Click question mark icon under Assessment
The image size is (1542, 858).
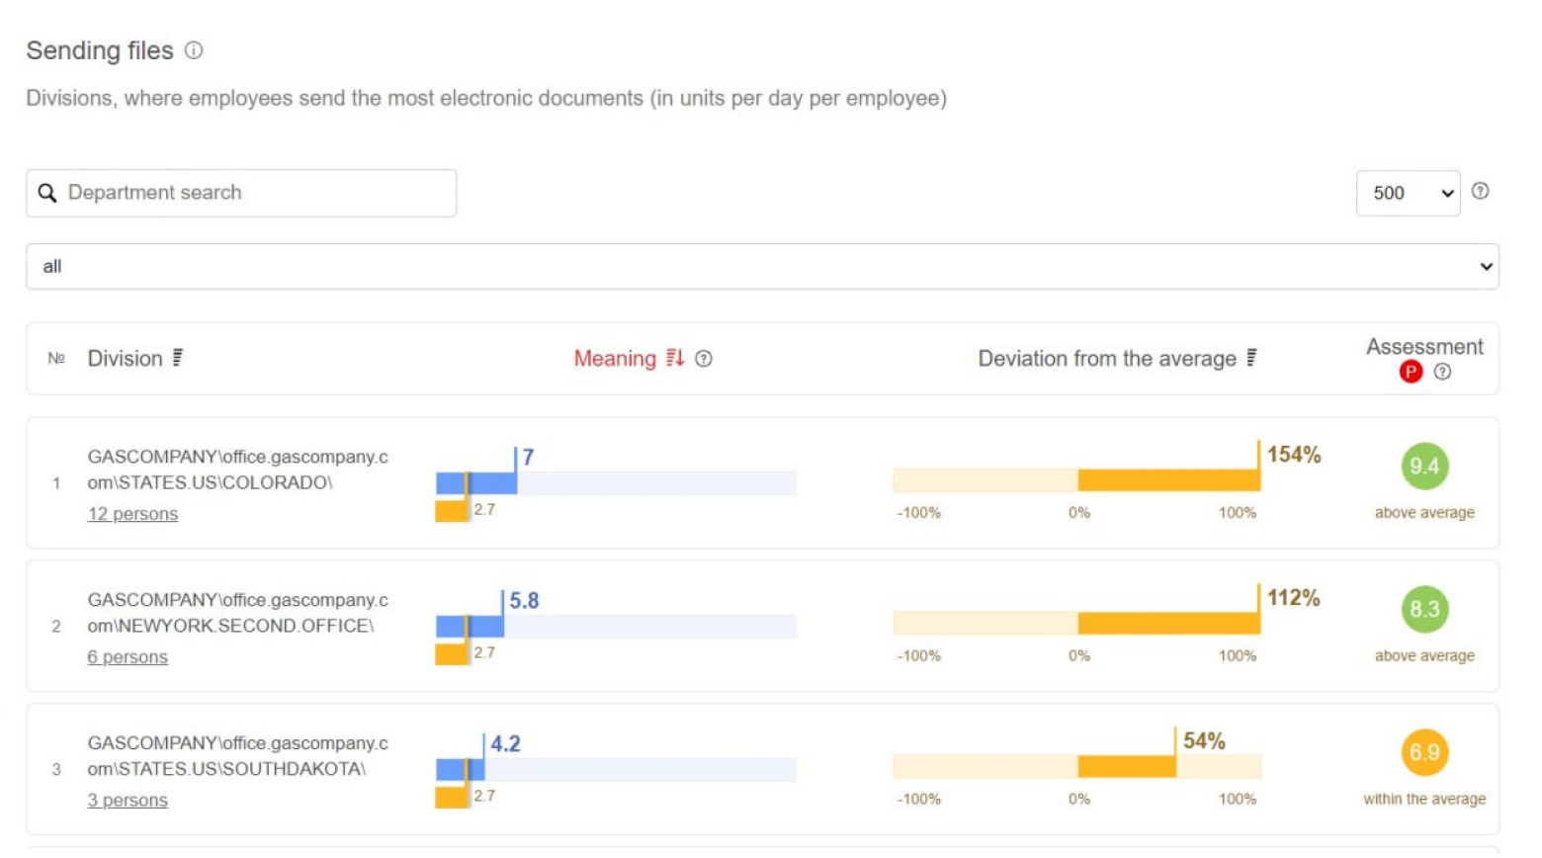pos(1443,372)
